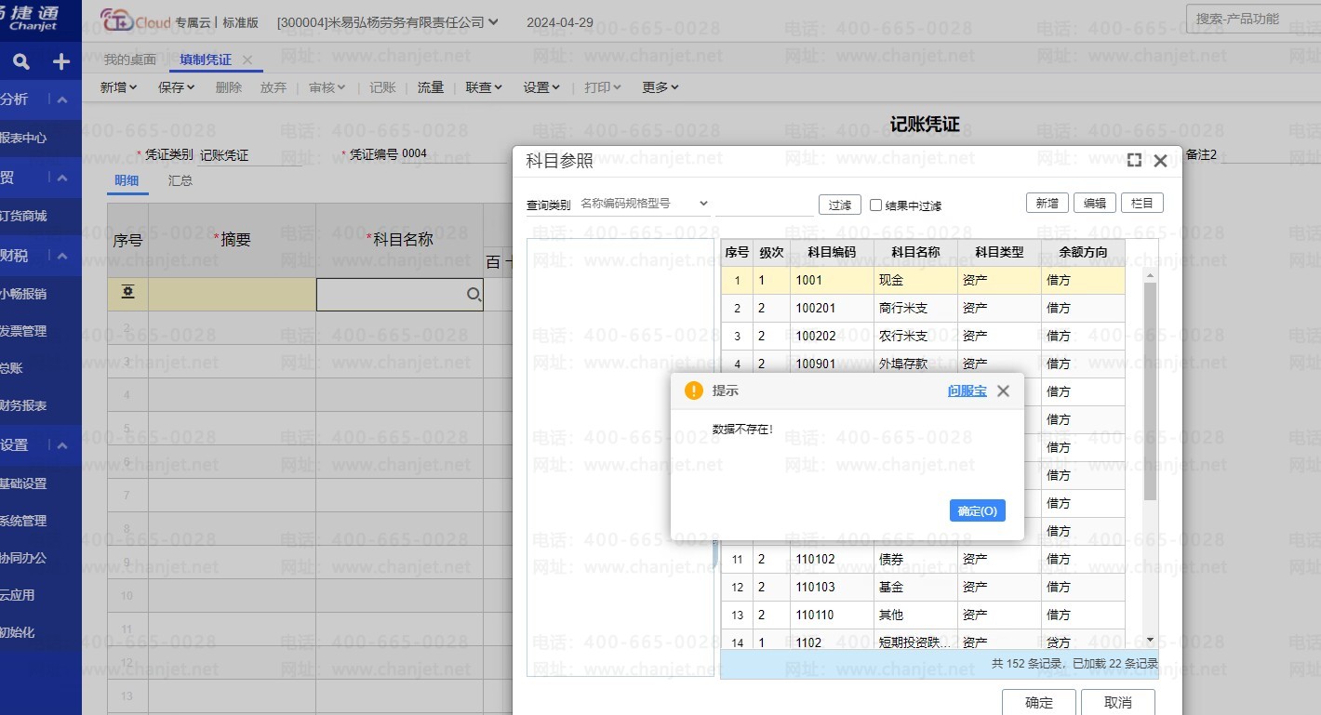
Task: Click the warning icon in prompt dialog
Action: click(x=693, y=391)
